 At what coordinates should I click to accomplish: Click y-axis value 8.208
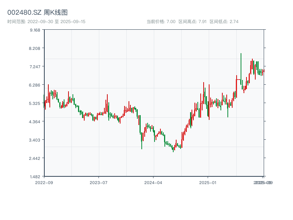point(34,48)
